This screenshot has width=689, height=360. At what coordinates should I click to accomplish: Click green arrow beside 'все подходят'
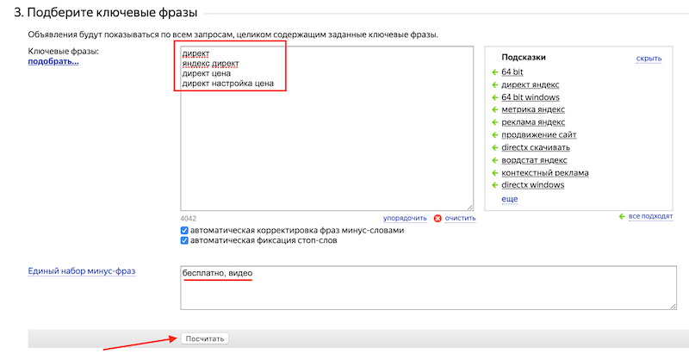[x=622, y=217]
